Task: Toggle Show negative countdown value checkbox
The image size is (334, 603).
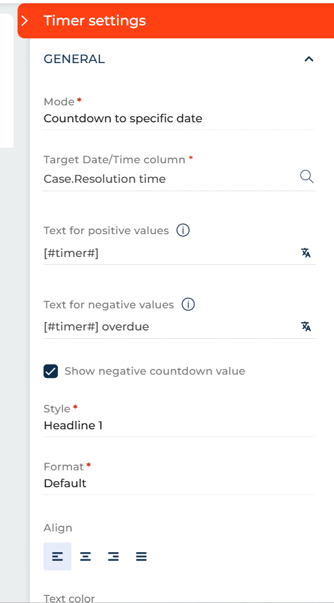Action: point(51,371)
